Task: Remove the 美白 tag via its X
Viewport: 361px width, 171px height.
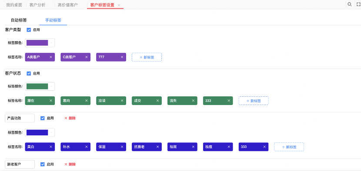Action: pos(51,147)
